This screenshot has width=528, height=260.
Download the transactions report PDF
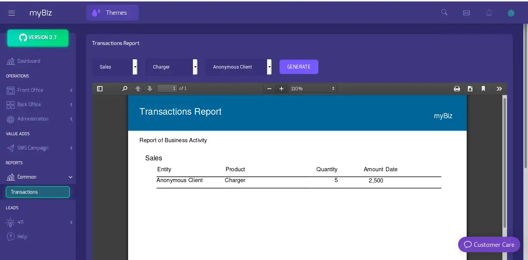pos(470,89)
